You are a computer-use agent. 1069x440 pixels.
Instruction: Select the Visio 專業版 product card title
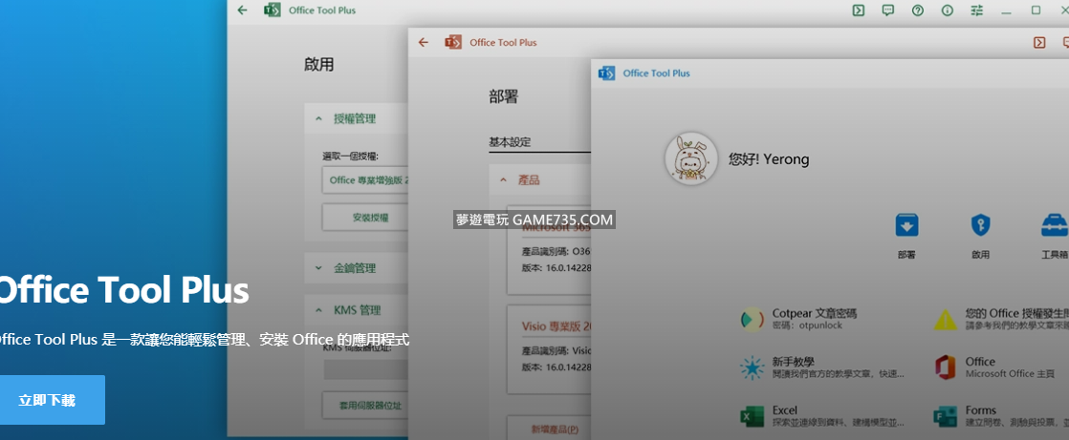coord(556,326)
